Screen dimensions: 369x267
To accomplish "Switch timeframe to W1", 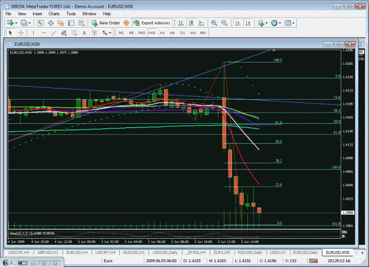I will pos(193,32).
